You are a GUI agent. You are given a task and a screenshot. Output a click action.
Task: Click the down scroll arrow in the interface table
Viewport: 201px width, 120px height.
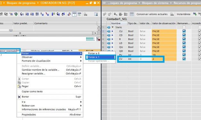tap(99, 30)
